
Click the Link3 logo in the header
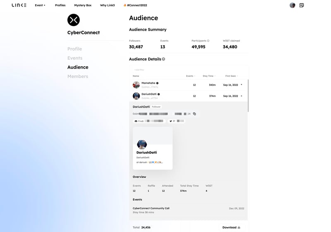pos(19,5)
